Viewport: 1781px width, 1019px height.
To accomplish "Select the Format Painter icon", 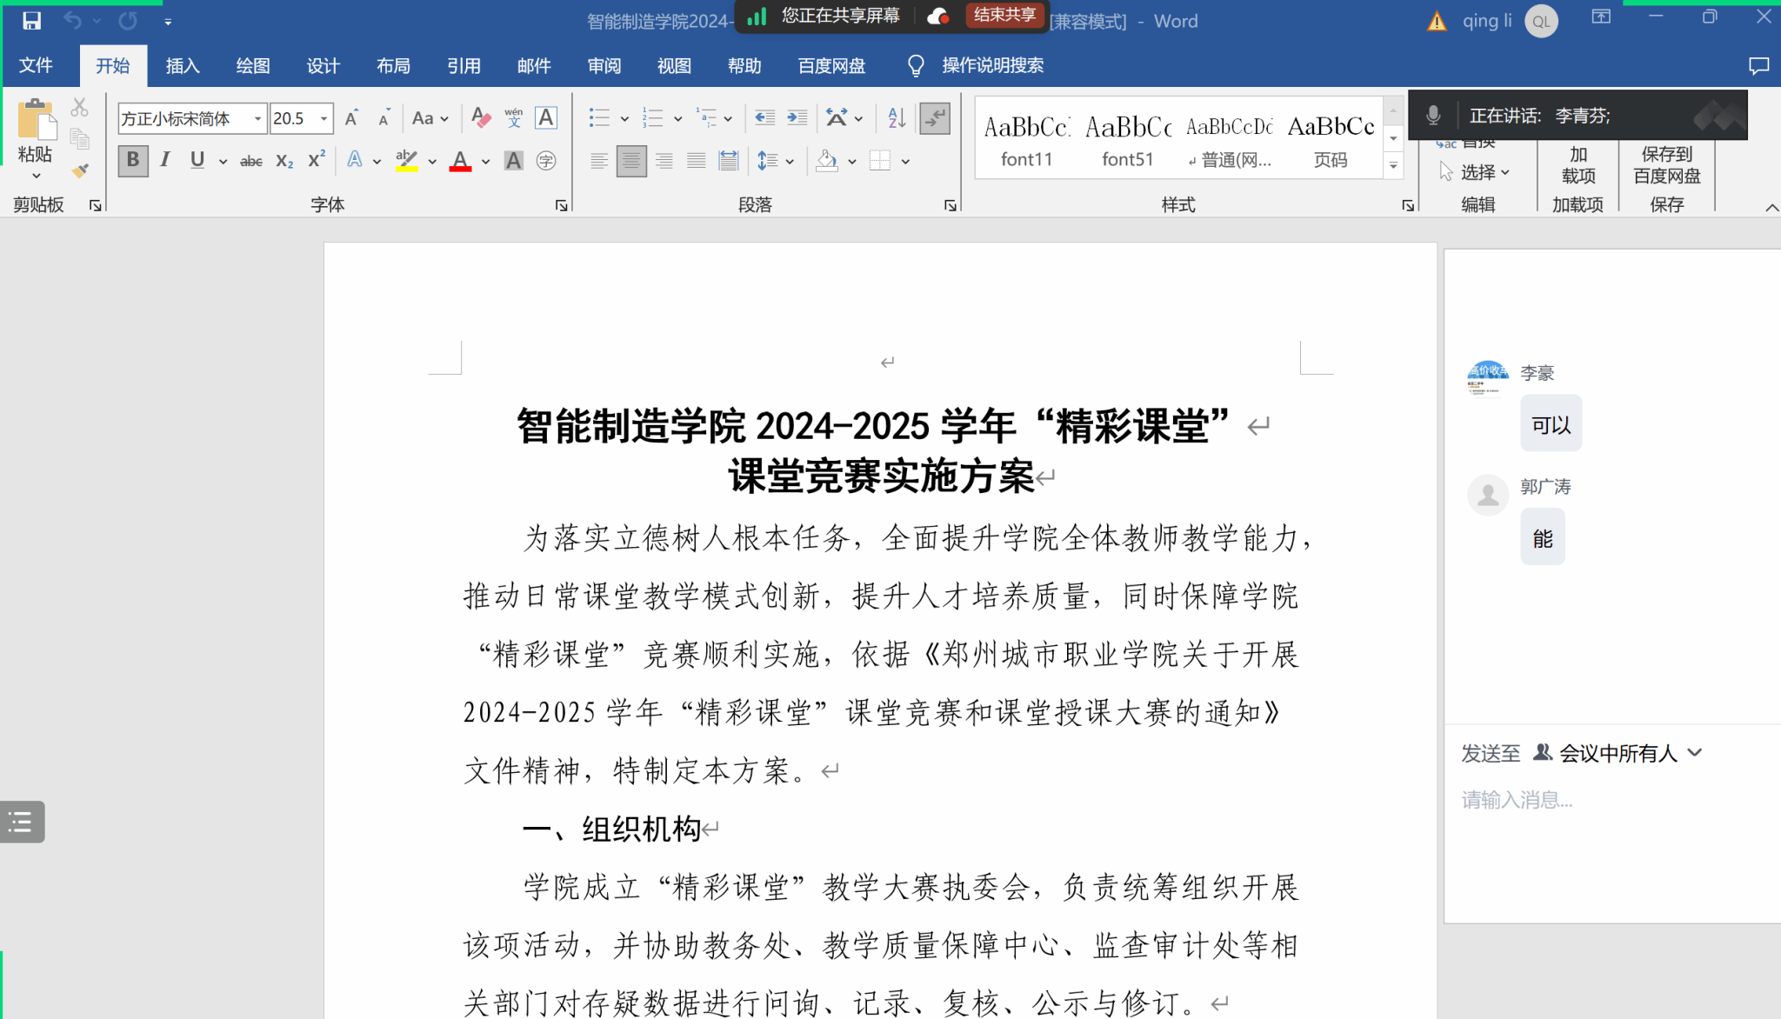I will [x=79, y=172].
